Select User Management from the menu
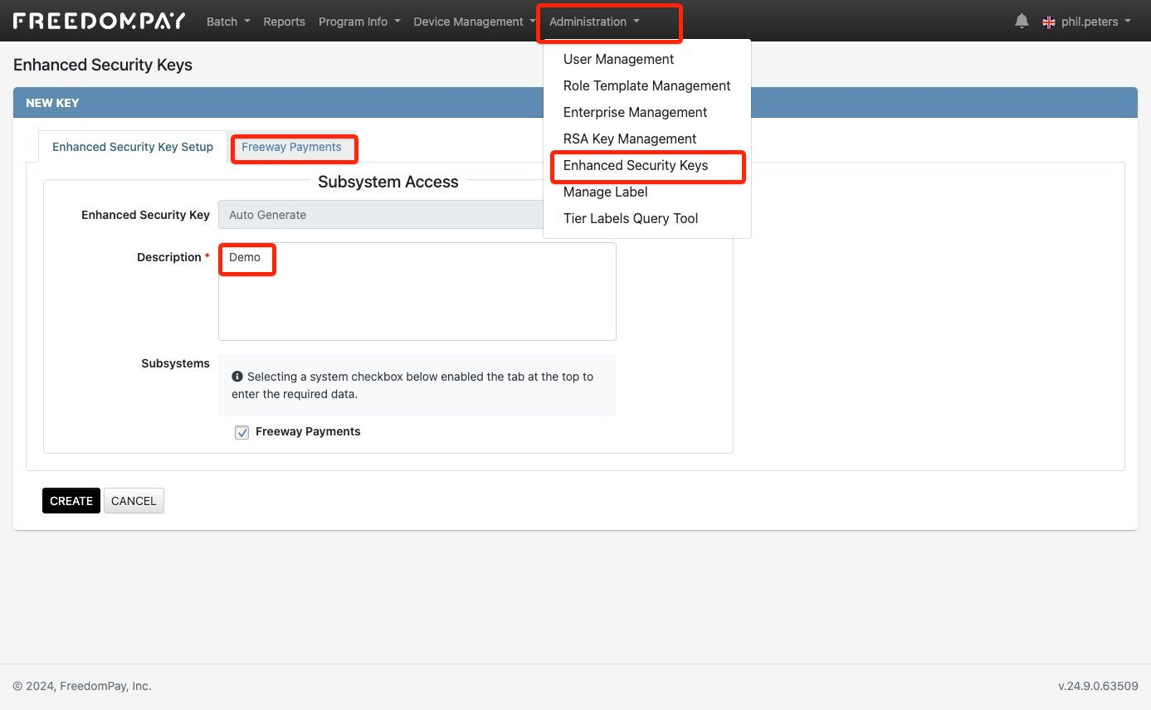 (647, 59)
